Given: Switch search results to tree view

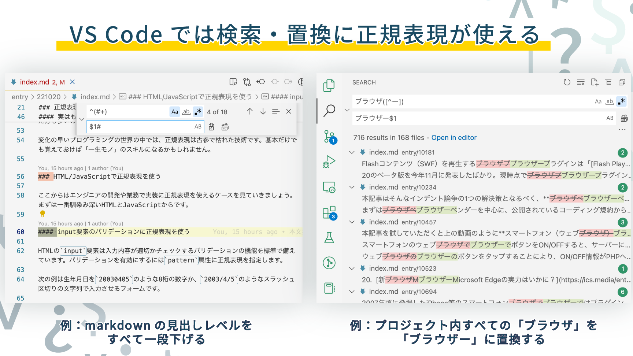Looking at the screenshot, I should click(x=609, y=82).
